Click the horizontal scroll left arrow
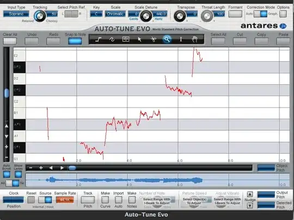 point(51,168)
